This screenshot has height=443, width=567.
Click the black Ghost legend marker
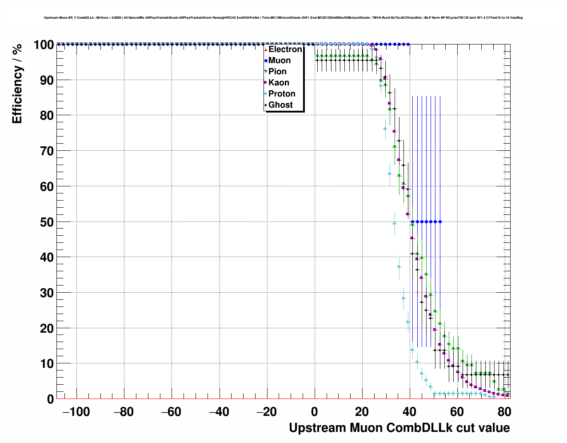(266, 105)
